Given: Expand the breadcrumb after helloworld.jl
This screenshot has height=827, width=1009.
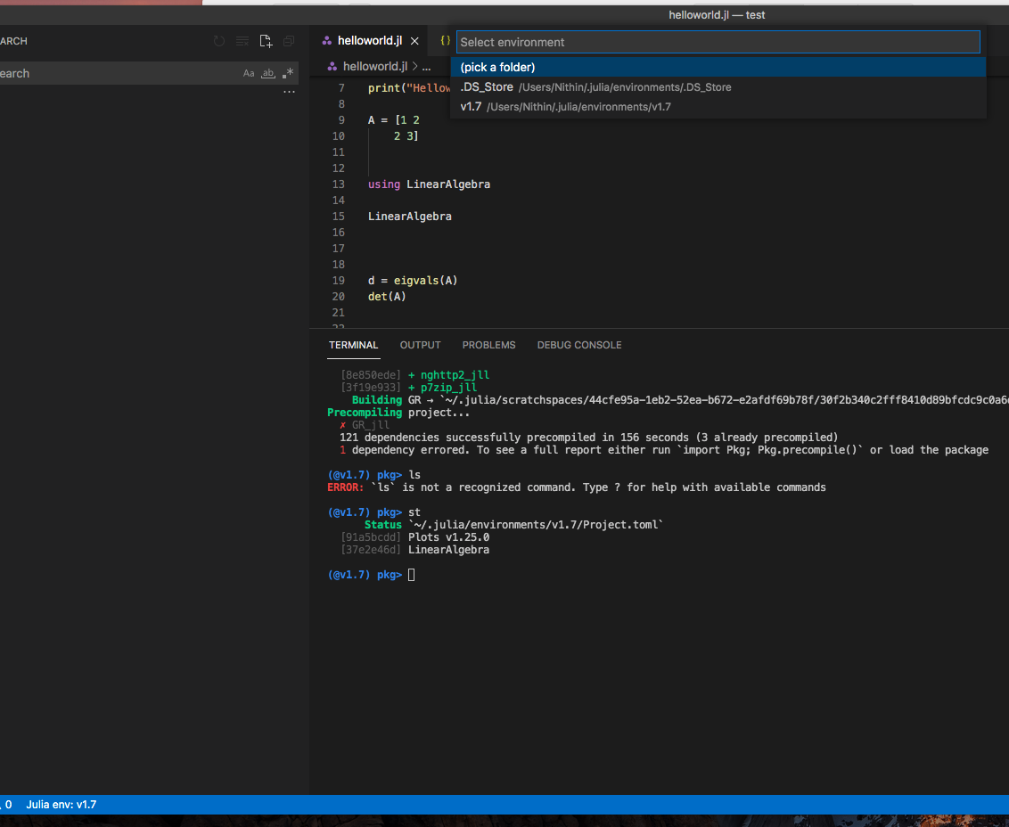Looking at the screenshot, I should tap(427, 65).
